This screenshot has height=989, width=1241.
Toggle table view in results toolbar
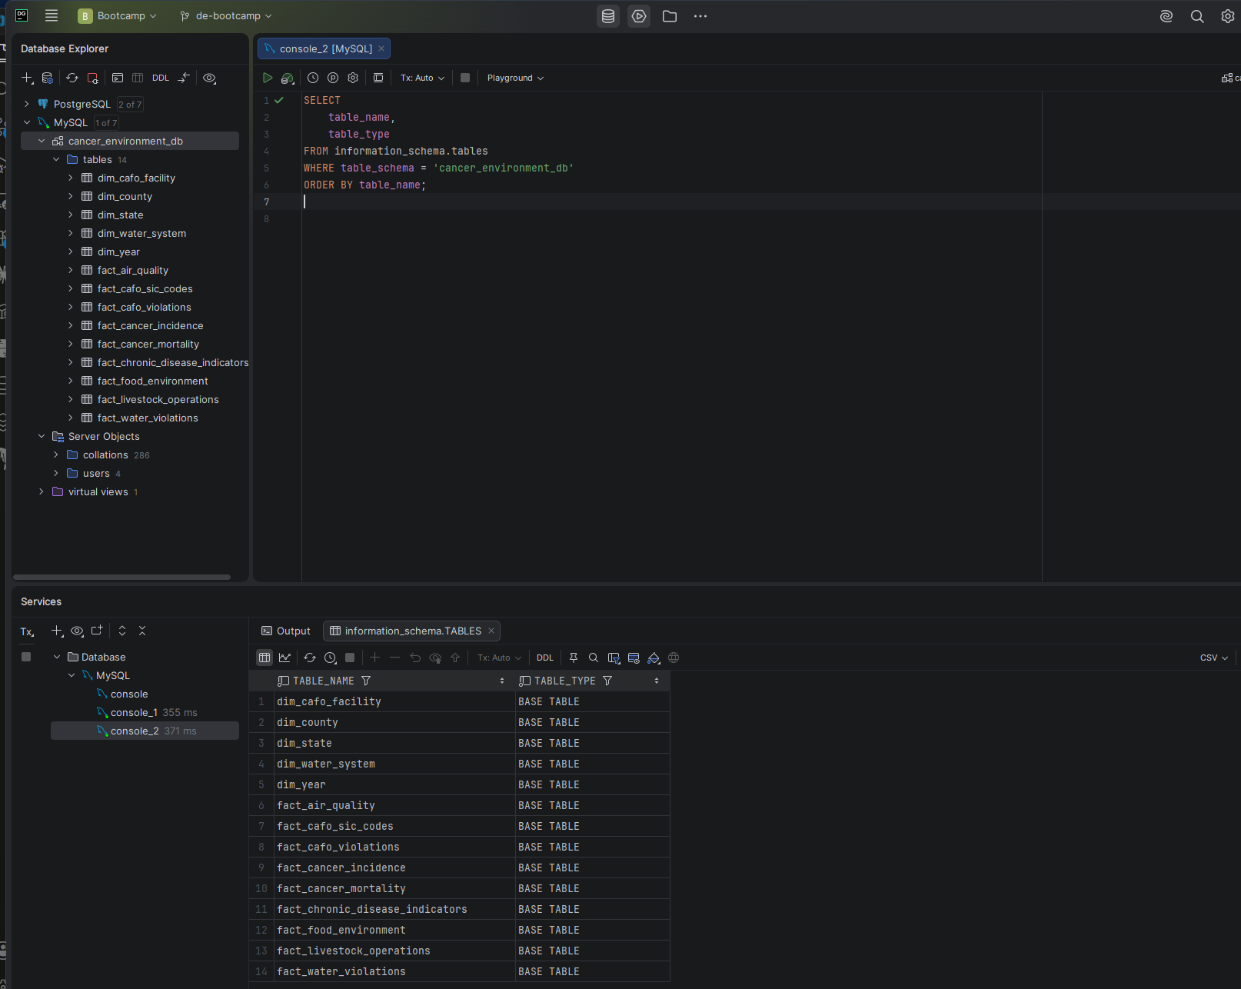pyautogui.click(x=265, y=658)
